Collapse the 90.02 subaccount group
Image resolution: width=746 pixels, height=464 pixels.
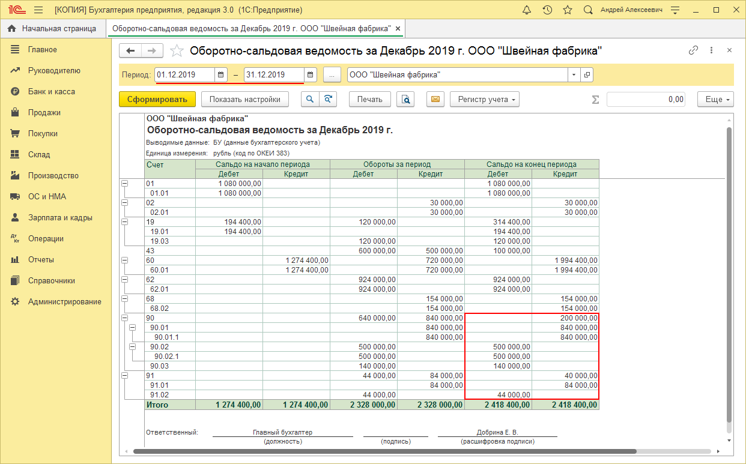(133, 347)
